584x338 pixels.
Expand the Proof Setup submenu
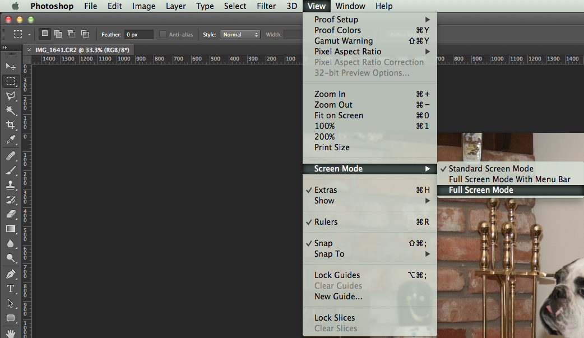370,20
